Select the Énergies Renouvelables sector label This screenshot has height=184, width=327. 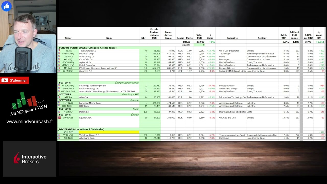click(x=127, y=83)
